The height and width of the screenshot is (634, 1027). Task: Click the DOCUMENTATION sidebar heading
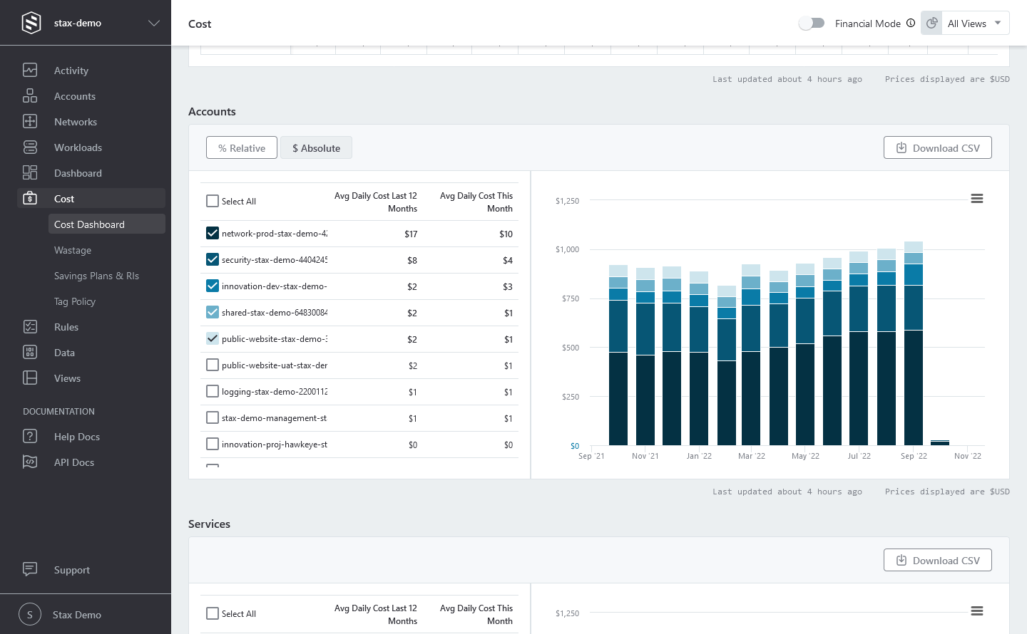58,412
